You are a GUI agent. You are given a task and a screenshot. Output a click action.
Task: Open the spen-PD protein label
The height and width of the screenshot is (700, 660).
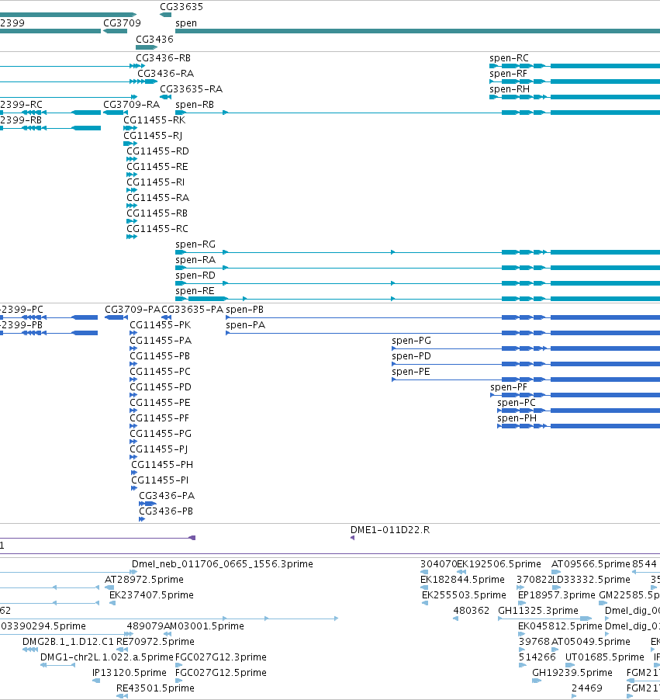click(412, 356)
